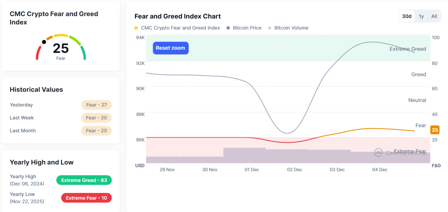This screenshot has width=448, height=212.
Task: Toggle CMC Crypto Fear and Greed Index series
Action: pos(180,28)
